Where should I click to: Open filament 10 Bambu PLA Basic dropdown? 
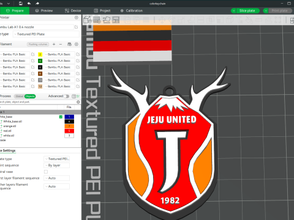tap(59, 80)
